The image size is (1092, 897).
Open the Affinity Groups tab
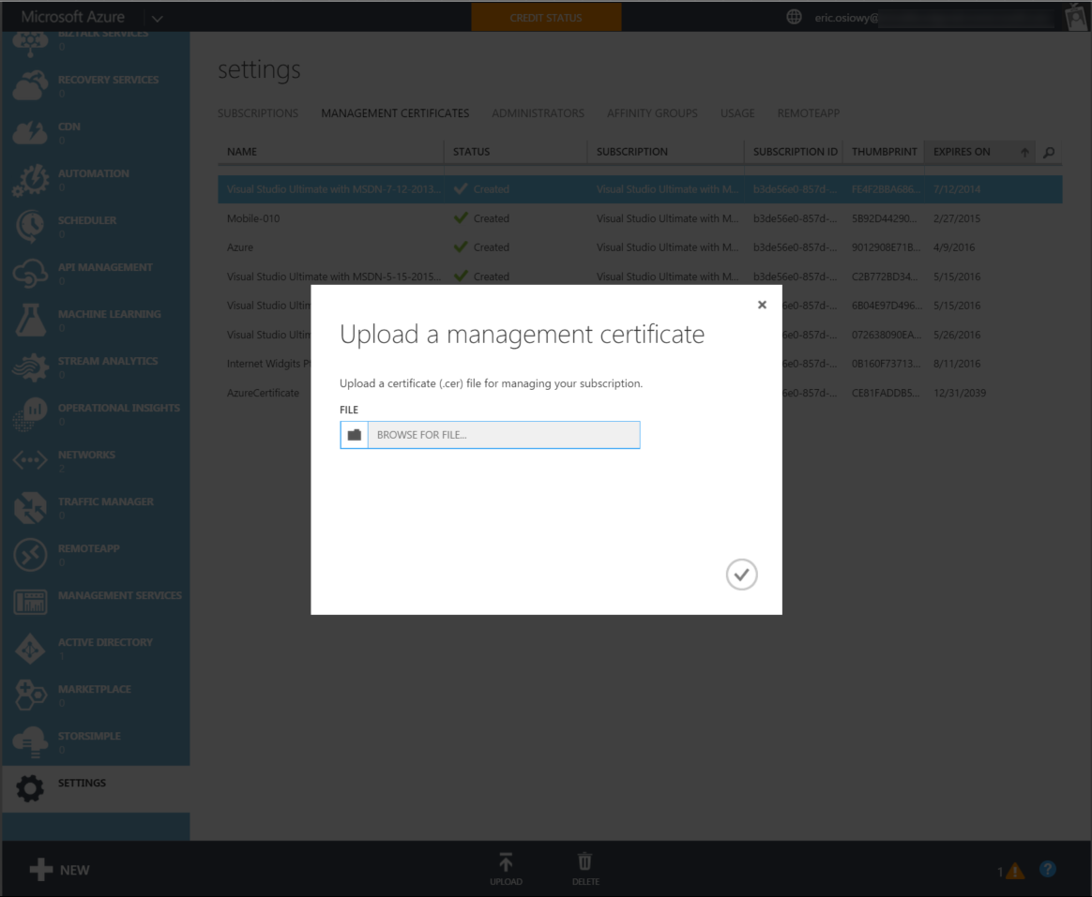point(652,113)
